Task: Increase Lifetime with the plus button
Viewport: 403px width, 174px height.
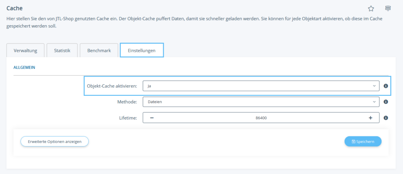Action: (x=370, y=118)
